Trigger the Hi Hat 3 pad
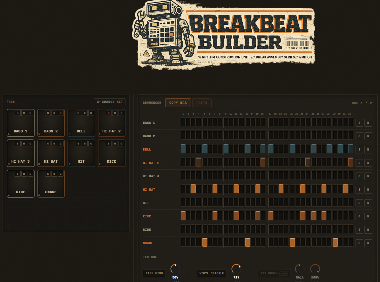The height and width of the screenshot is (282, 380). point(21,153)
